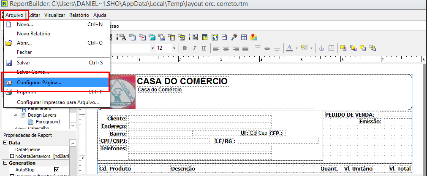Open the font size dropdown showing 12
Viewport: 427px width, 176px height.
point(174,48)
